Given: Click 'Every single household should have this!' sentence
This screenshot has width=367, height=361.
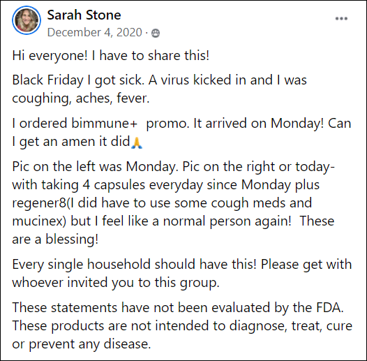Looking at the screenshot, I should coord(135,265).
